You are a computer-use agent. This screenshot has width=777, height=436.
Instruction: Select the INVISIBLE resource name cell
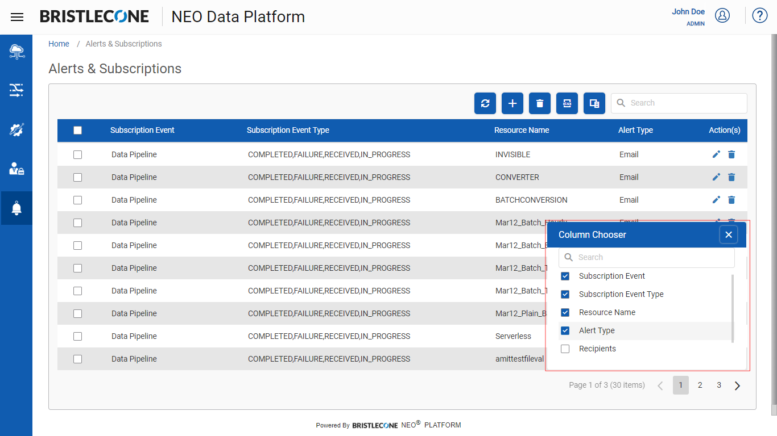(513, 154)
